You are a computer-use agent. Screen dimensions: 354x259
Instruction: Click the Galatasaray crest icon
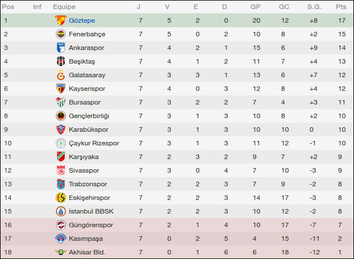click(60, 75)
